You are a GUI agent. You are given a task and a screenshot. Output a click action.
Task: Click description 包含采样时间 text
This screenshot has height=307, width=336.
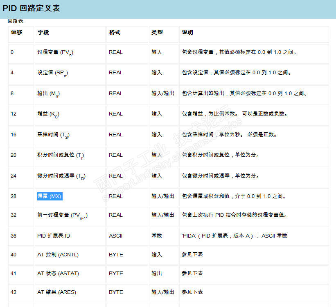[229, 134]
